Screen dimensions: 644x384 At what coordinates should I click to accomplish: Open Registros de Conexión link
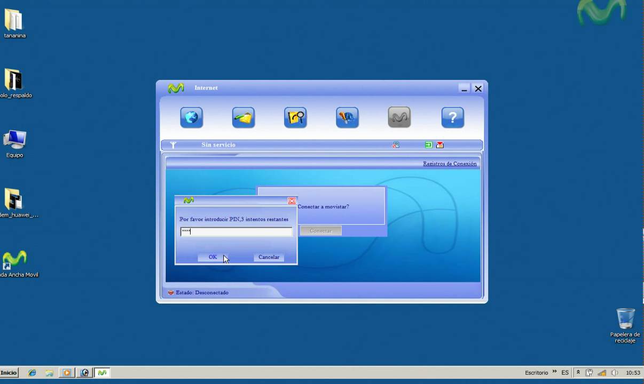(450, 164)
